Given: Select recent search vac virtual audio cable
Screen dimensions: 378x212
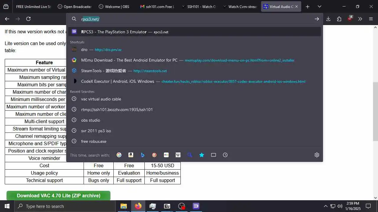Looking at the screenshot, I should click(195, 99).
